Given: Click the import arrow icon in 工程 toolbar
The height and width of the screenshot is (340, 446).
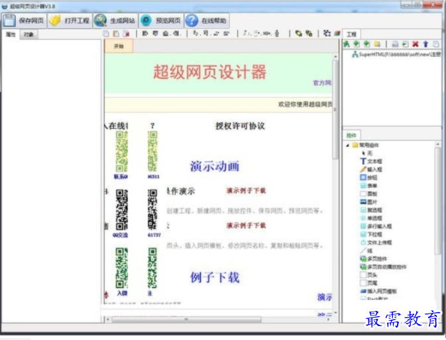Looking at the screenshot, I should (x=405, y=44).
